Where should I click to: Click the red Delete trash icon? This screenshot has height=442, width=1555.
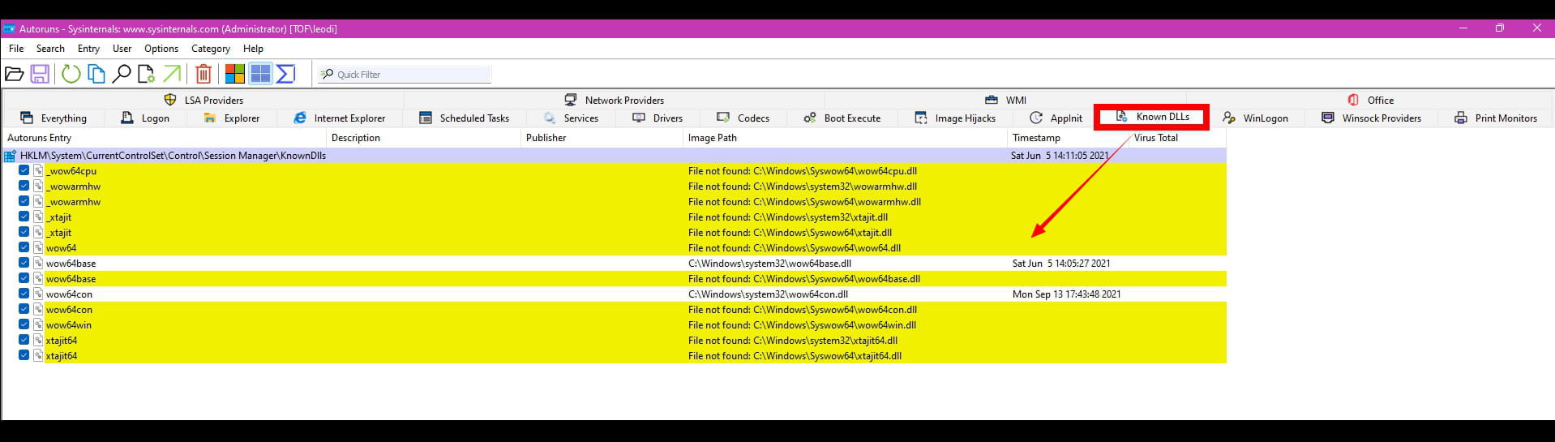203,74
